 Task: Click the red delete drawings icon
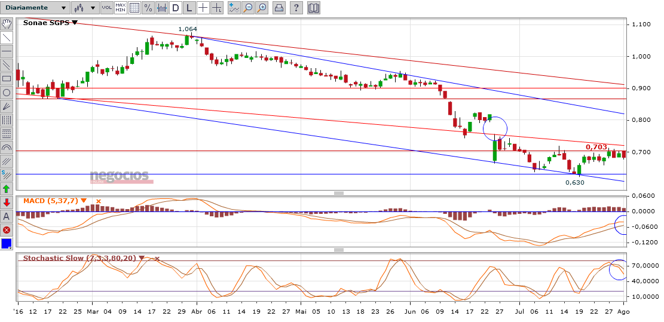[7, 230]
